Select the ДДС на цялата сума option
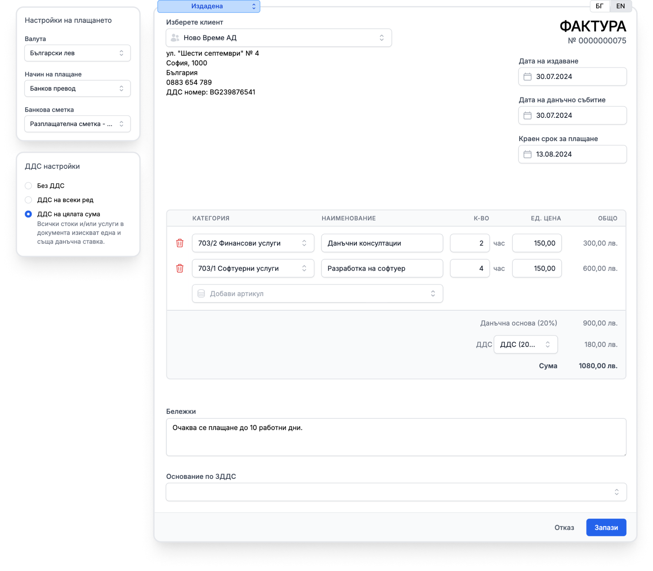The image size is (653, 571). [28, 214]
